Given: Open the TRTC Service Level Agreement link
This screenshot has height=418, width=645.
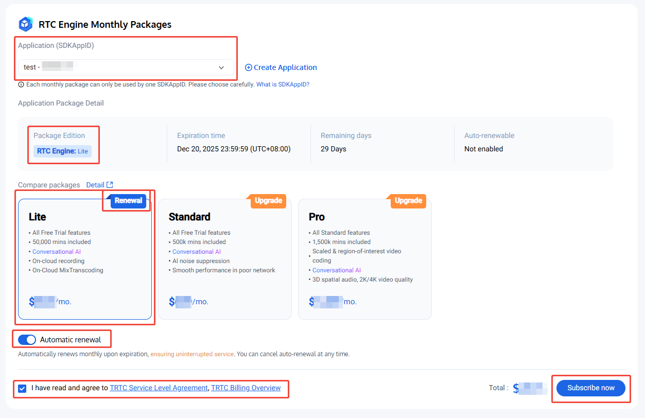Looking at the screenshot, I should pos(159,388).
